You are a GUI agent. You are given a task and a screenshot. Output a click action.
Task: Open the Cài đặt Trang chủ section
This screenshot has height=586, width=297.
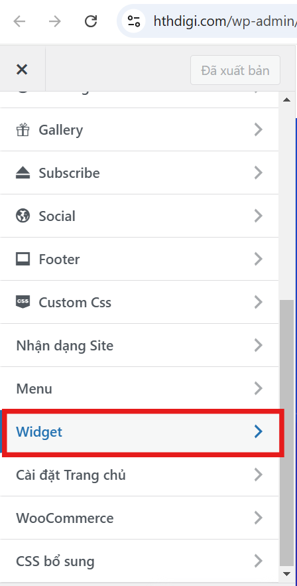[139, 475]
